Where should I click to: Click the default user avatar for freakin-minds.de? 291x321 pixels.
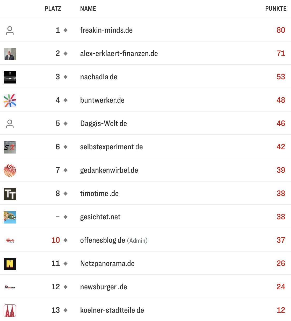10,30
